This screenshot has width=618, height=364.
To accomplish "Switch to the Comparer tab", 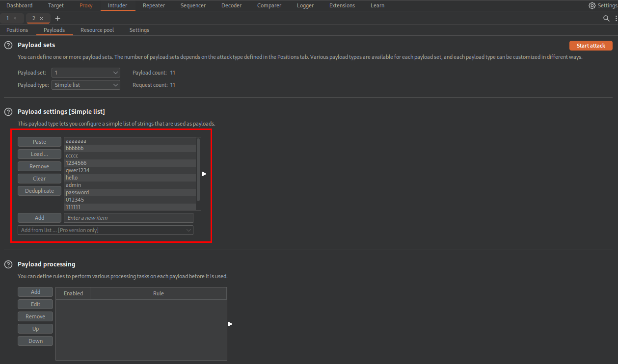I will 269,5.
